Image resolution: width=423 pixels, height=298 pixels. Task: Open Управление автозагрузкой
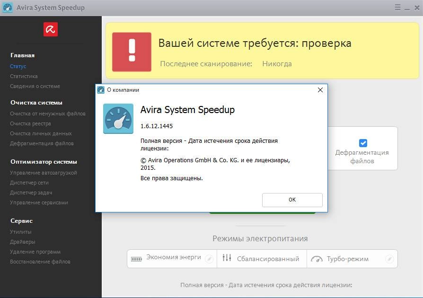(x=44, y=173)
